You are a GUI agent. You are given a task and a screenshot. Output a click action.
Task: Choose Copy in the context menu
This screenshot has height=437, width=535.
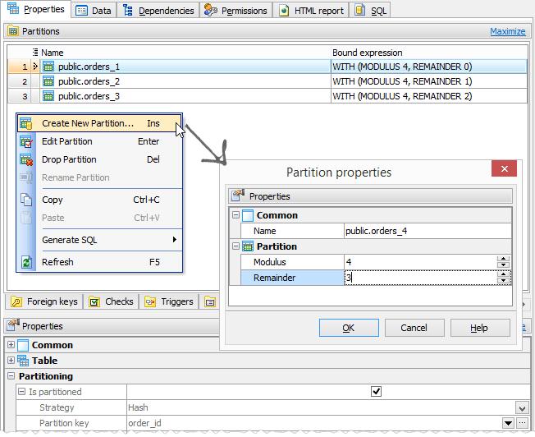pos(99,200)
